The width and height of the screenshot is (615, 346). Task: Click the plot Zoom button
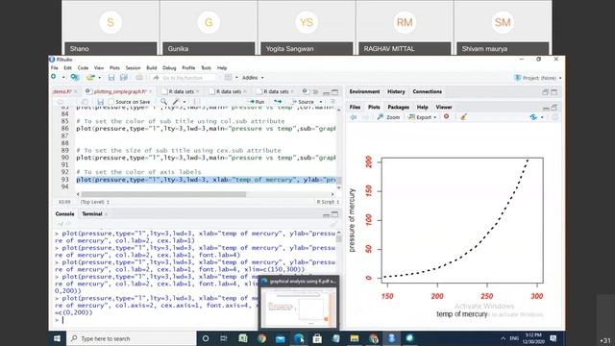point(388,117)
